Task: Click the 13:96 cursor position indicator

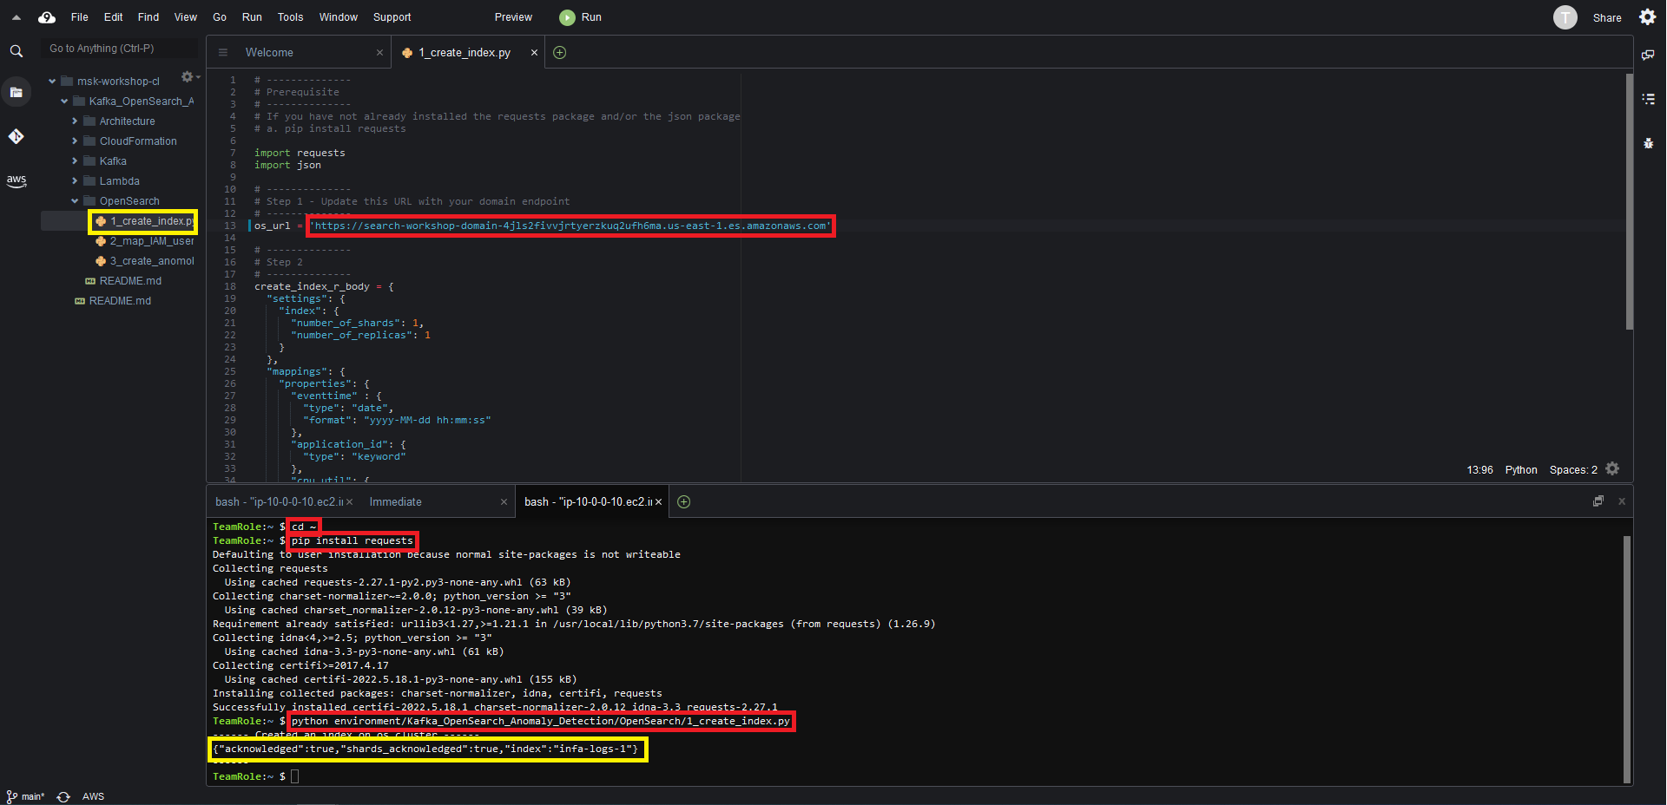Action: [1479, 470]
